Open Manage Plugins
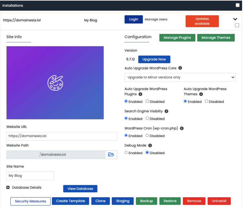This screenshot has width=243, height=207. 177,38
